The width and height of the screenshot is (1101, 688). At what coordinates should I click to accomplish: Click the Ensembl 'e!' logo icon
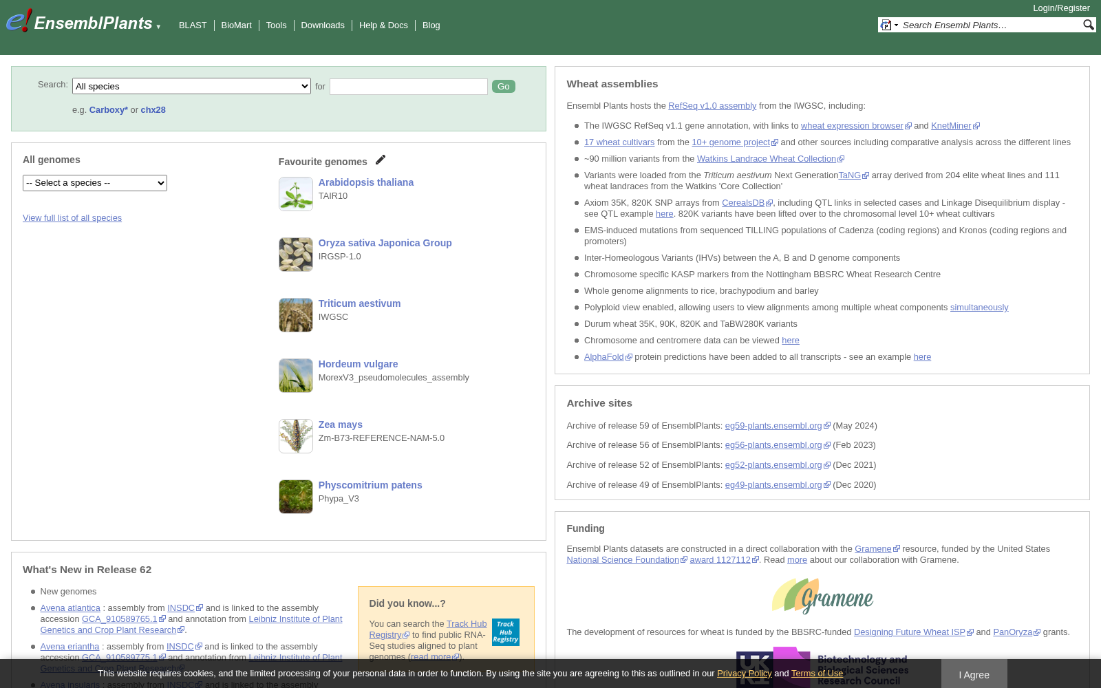point(19,21)
